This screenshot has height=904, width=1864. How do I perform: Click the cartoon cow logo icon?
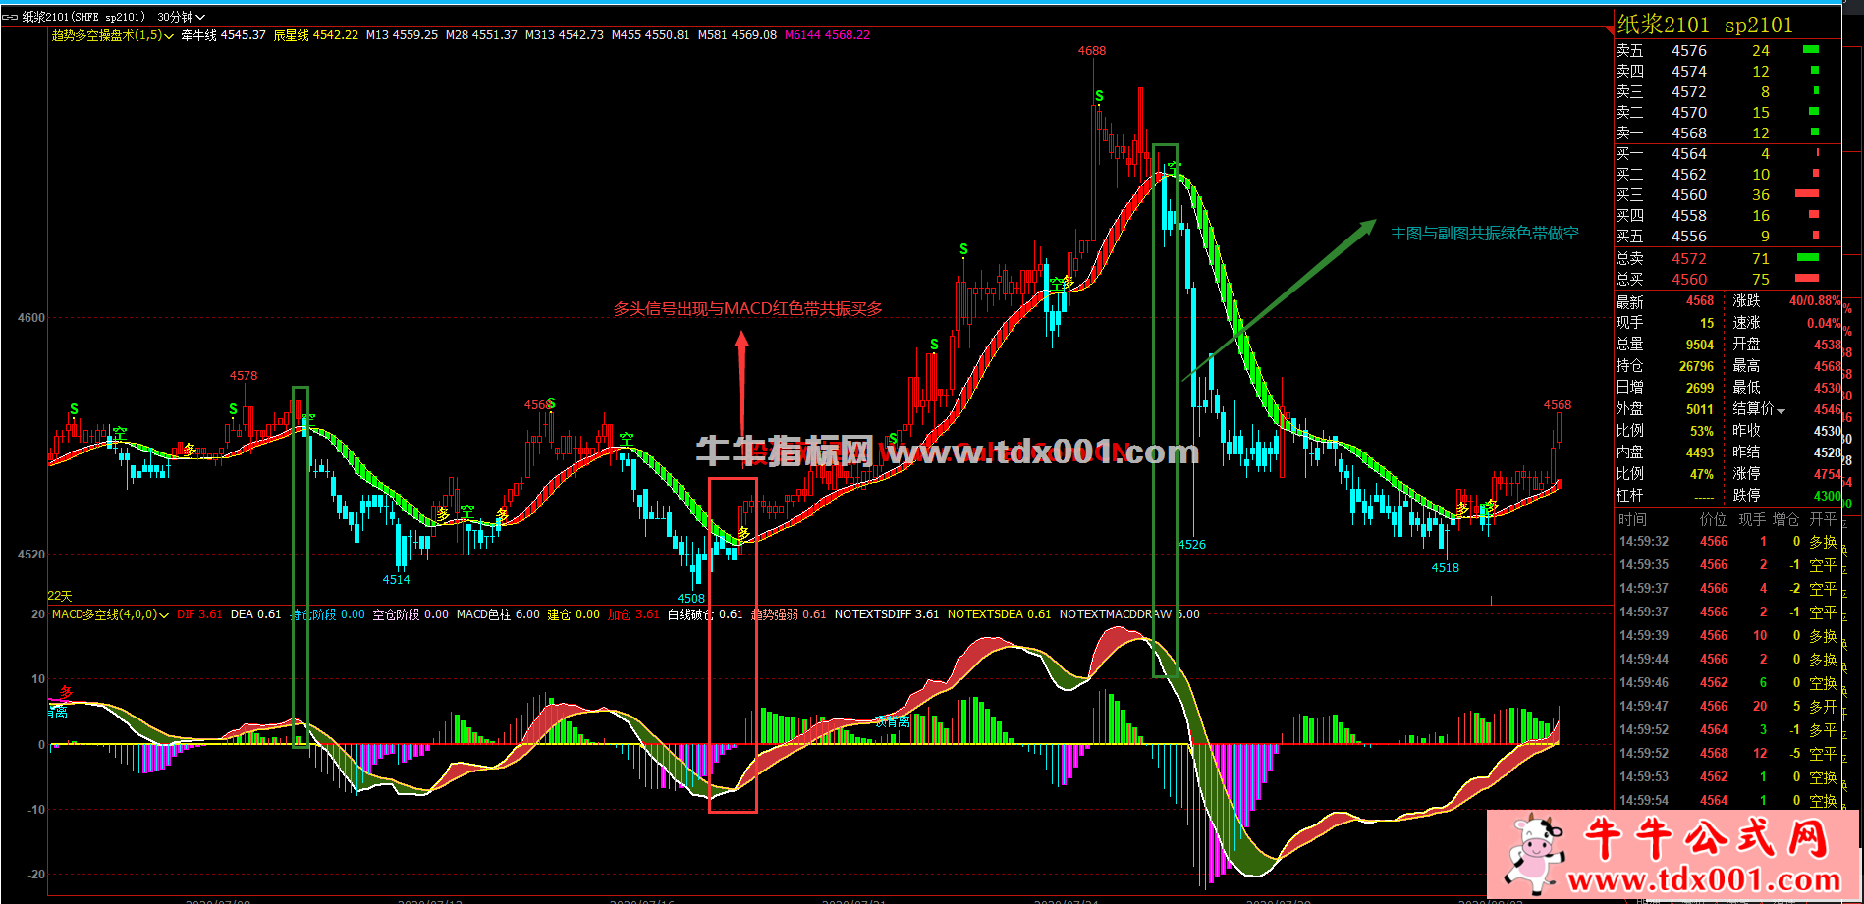point(1532,851)
